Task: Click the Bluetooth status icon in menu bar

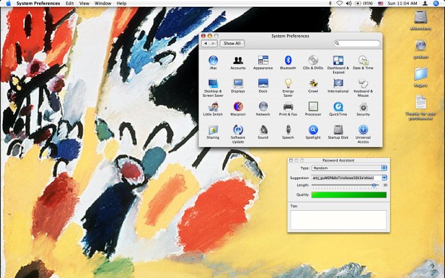Action: click(x=330, y=3)
